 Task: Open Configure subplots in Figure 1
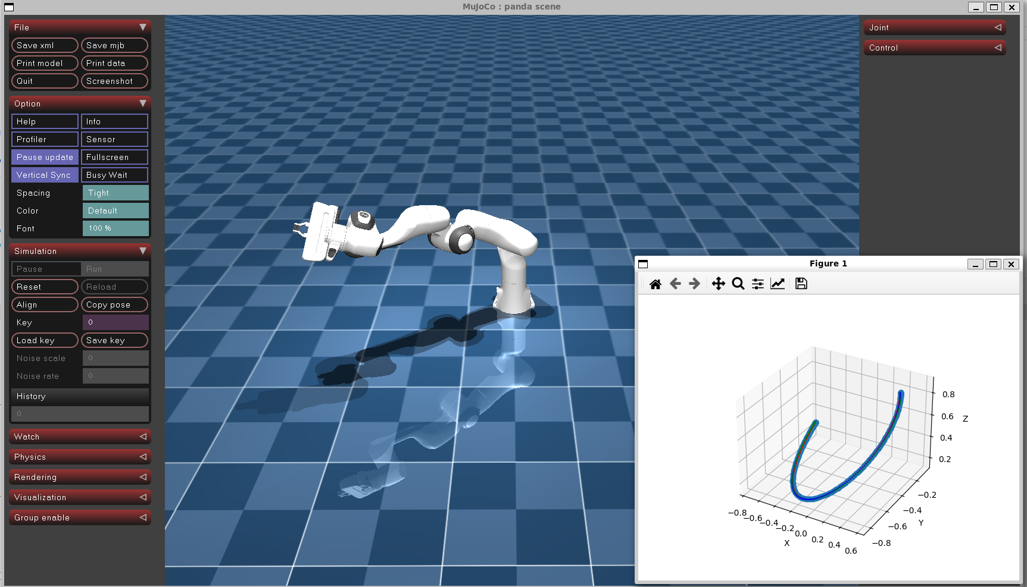[x=758, y=284]
